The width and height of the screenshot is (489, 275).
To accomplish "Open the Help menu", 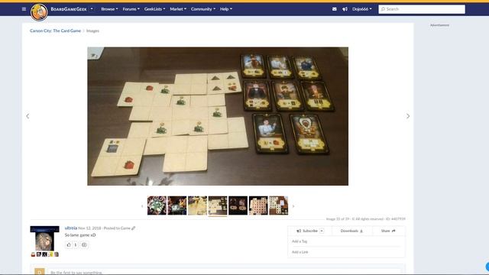I will coord(226,9).
